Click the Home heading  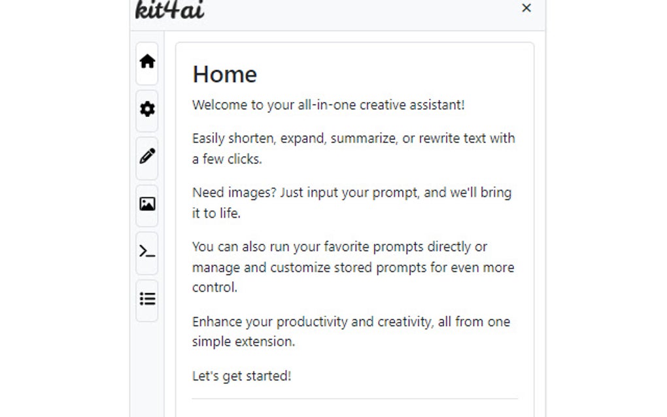[x=224, y=74]
